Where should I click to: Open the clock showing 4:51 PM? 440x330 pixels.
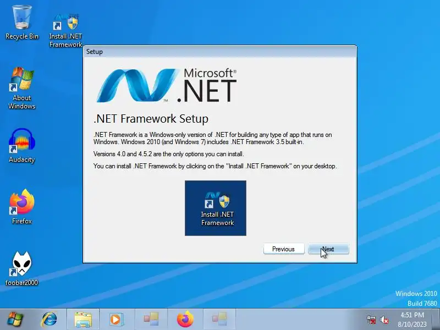coord(412,320)
